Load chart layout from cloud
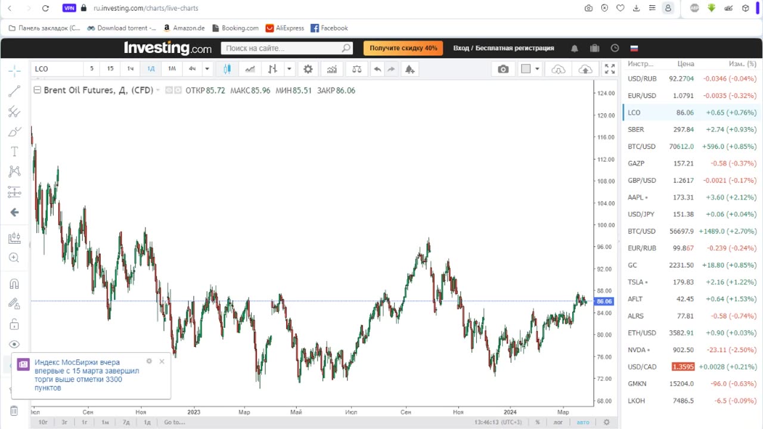The image size is (763, 429). 559,69
